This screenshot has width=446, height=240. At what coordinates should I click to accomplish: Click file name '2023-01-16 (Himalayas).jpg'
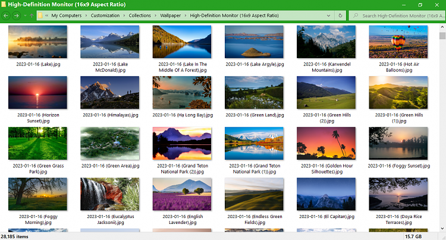(x=111, y=115)
